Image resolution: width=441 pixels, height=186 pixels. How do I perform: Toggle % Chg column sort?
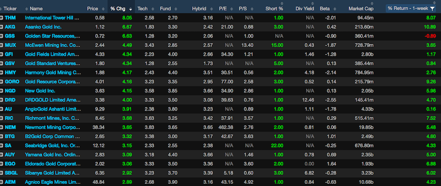(x=121, y=9)
